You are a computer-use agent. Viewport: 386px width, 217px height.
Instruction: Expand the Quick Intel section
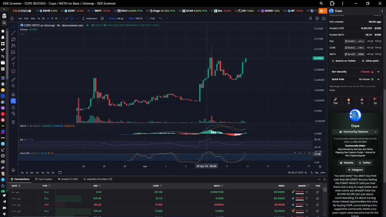pos(378,79)
